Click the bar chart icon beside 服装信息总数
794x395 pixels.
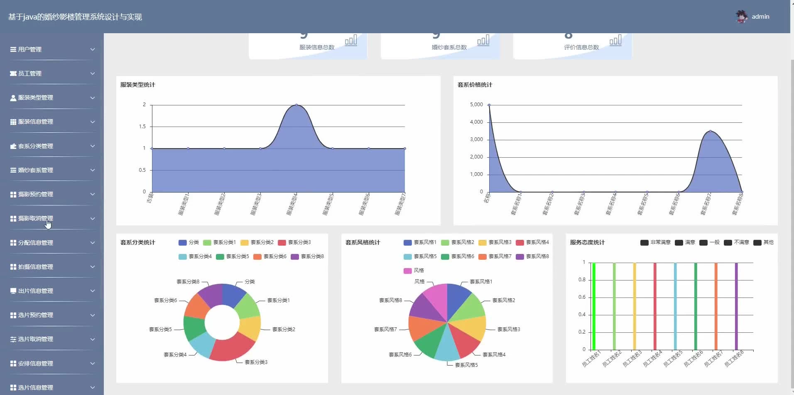(351, 40)
